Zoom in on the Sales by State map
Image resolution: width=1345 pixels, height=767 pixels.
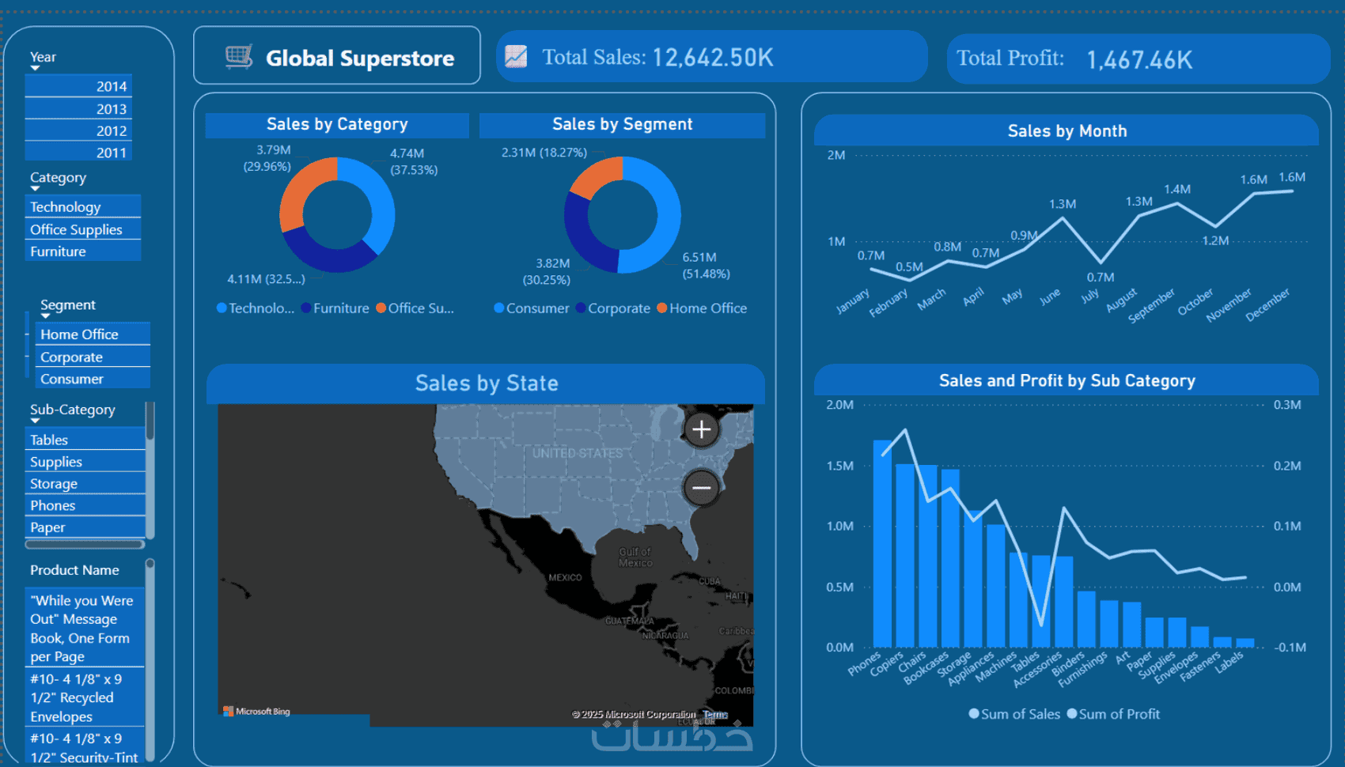tap(701, 429)
